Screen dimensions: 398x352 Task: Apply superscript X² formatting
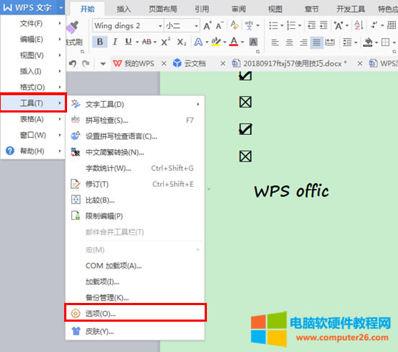coord(166,42)
